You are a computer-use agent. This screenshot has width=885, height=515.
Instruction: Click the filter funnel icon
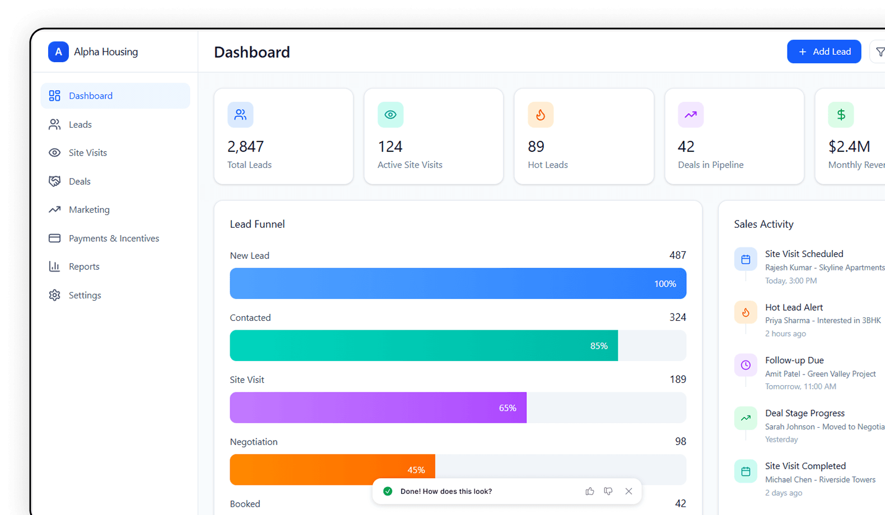tap(880, 52)
